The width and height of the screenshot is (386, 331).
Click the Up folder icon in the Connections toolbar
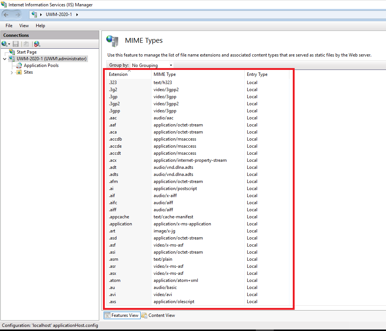pos(26,44)
